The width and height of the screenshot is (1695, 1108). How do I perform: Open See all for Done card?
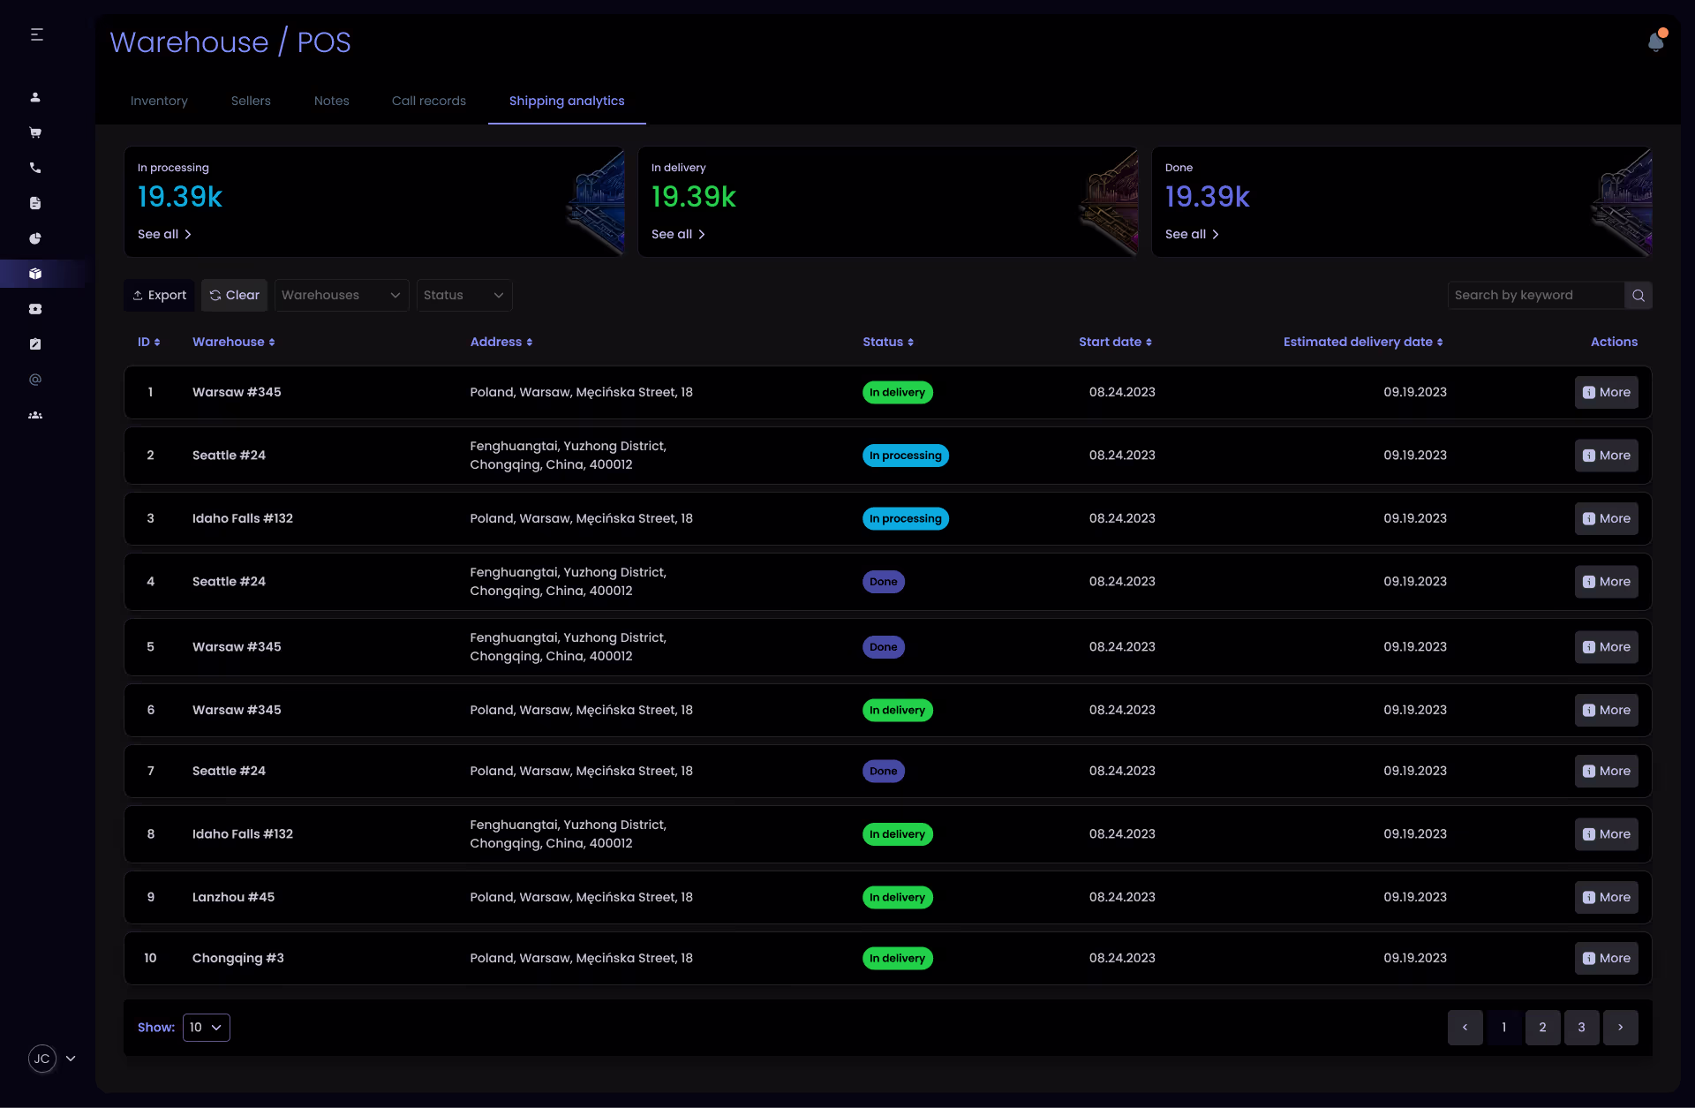pyautogui.click(x=1192, y=234)
